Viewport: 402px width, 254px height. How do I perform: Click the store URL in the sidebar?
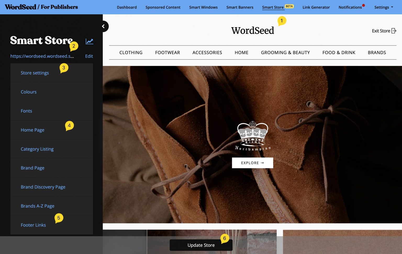click(x=42, y=56)
